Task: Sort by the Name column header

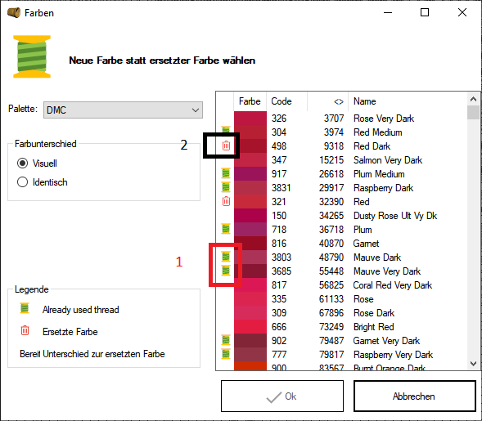Action: [x=408, y=101]
